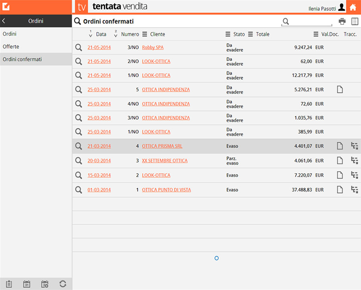The width and height of the screenshot is (361, 290).
Task: Click the user profile icon beside Ilenia Pasotti
Action: pos(341,8)
